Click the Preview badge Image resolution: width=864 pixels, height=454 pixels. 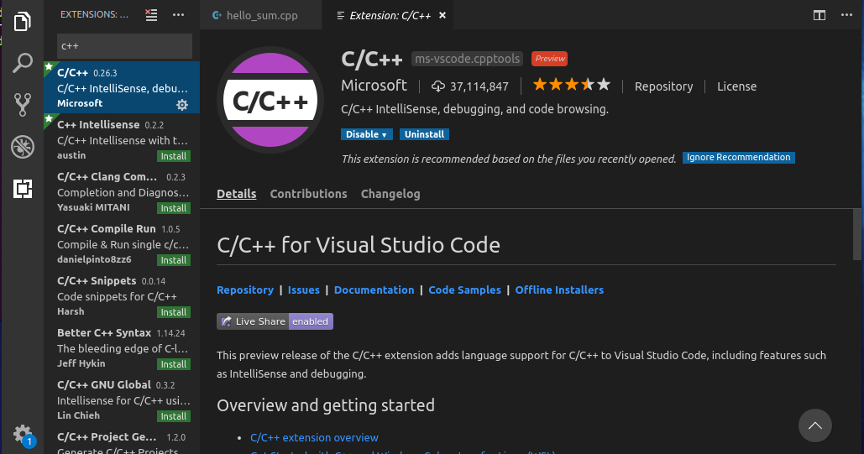pyautogui.click(x=549, y=59)
